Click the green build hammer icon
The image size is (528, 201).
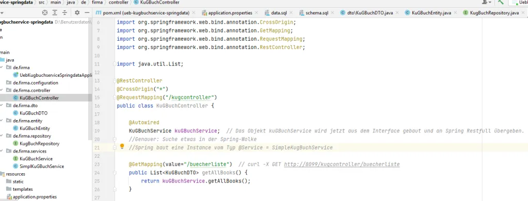[x=501, y=3]
